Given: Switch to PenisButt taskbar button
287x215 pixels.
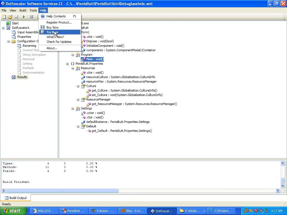Looking at the screenshot, I should 73,211.
